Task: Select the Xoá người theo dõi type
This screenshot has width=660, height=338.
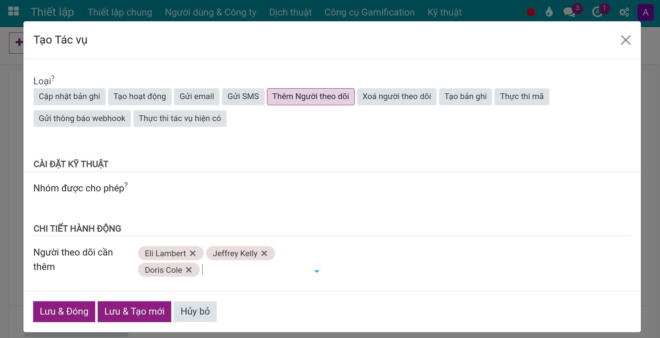Action: (x=397, y=97)
